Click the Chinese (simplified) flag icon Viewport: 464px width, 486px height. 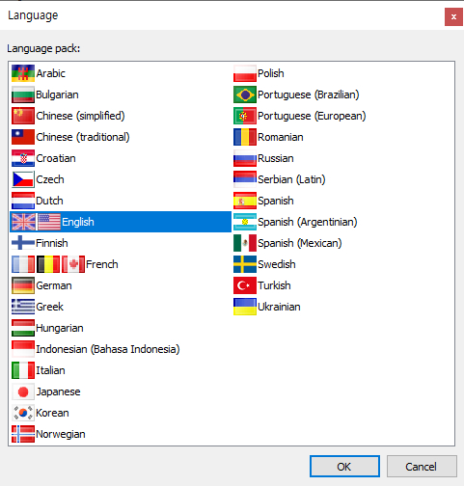(x=23, y=116)
